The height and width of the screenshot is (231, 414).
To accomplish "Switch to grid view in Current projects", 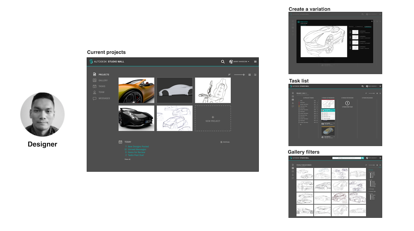I will (250, 75).
